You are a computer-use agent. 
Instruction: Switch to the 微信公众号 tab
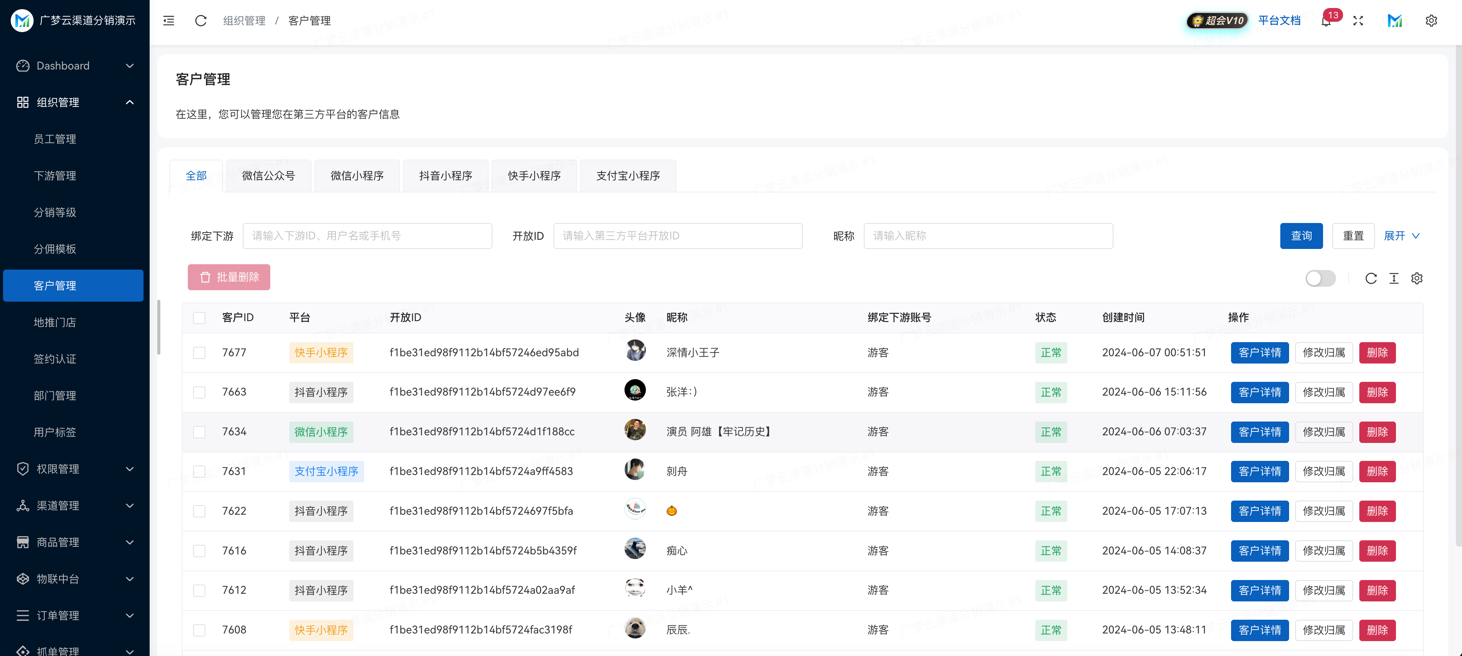click(268, 176)
